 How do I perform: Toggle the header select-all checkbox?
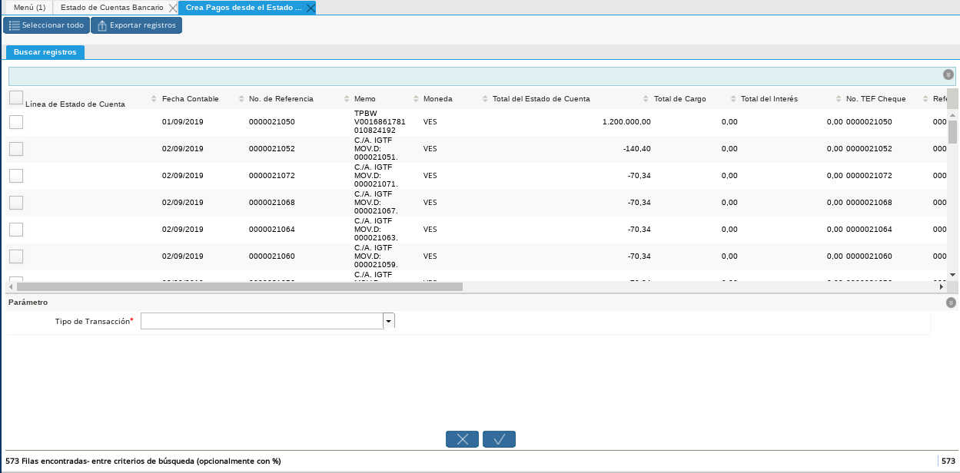click(x=15, y=98)
